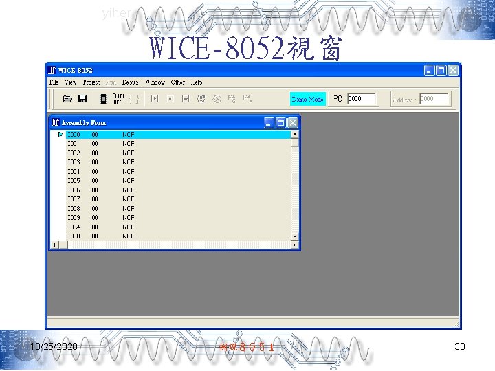The width and height of the screenshot is (495, 371).
Task: Click the chip icon in the toolbar
Action: point(103,99)
